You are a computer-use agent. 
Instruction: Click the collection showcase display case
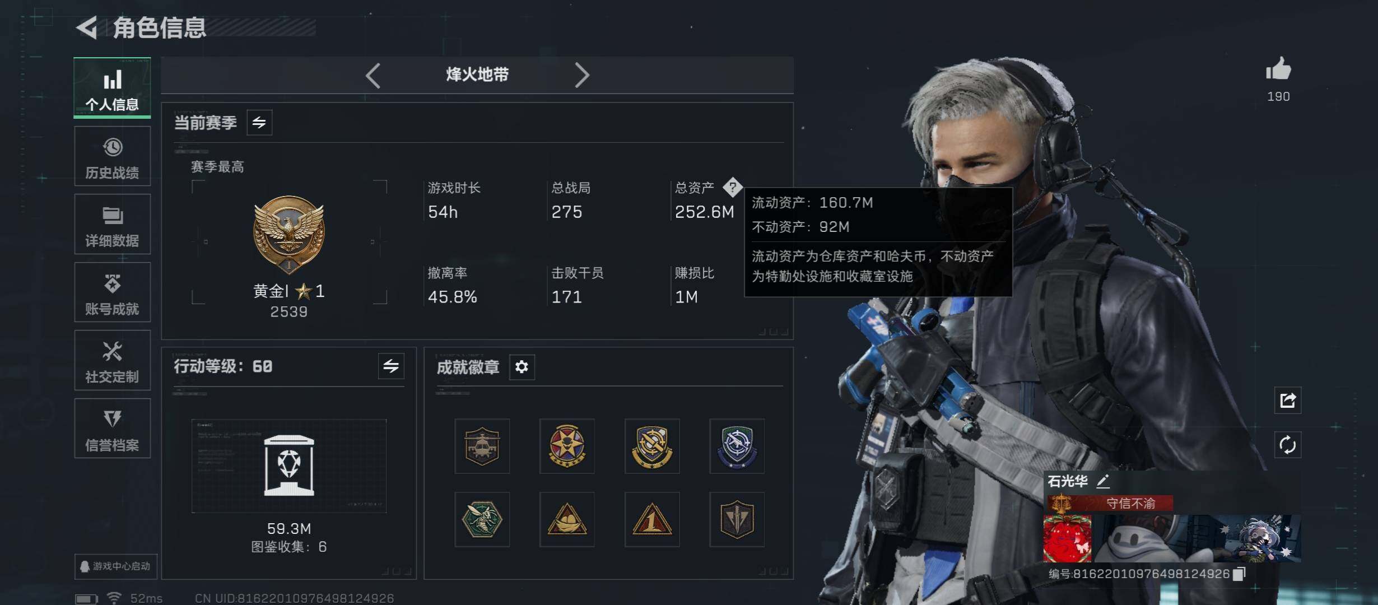tap(289, 466)
